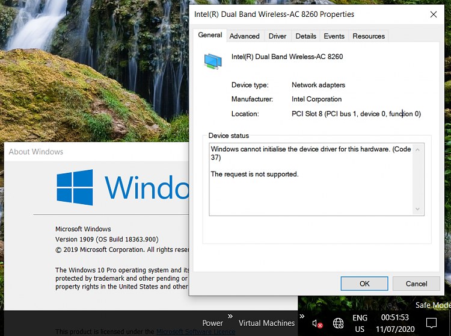Open the network globe tray icon
The width and height of the screenshot is (451, 336).
tap(338, 323)
